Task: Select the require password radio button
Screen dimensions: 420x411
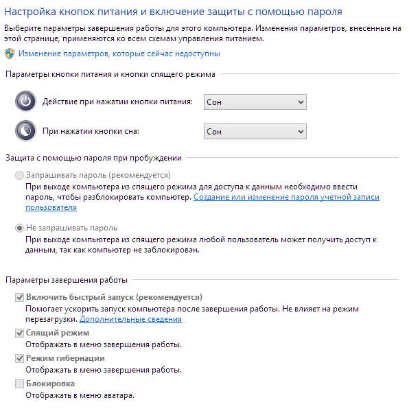Action: point(19,176)
